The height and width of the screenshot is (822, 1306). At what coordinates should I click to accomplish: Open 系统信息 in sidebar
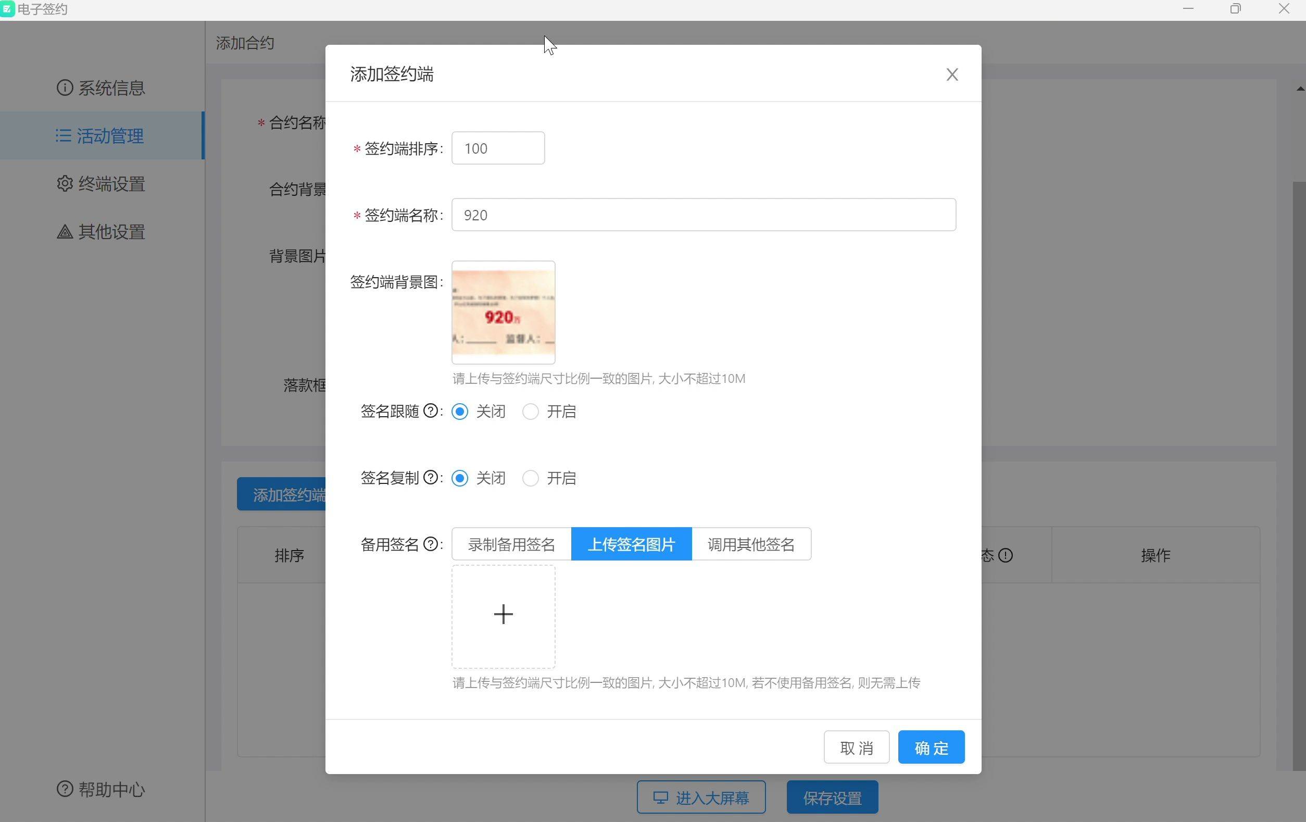[102, 88]
